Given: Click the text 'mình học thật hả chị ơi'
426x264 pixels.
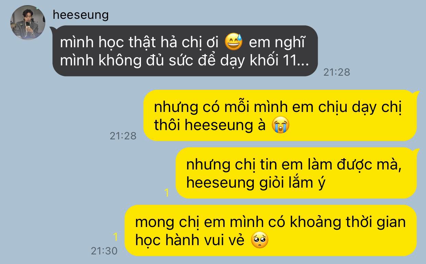Looking at the screenshot, I should (140, 43).
